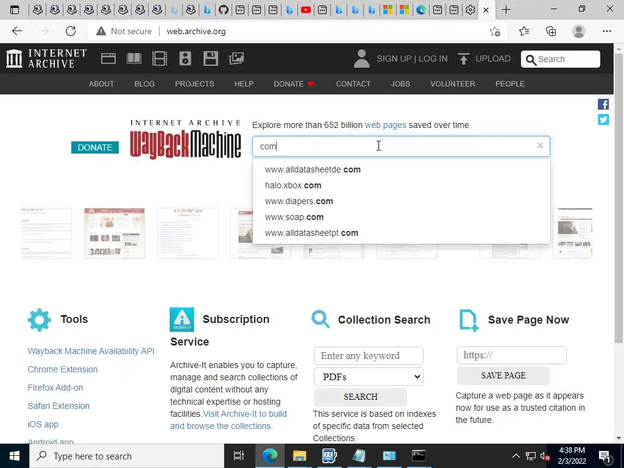The width and height of the screenshot is (624, 468).
Task: Select suggestion www.alldatasheetpt.com
Action: click(x=402, y=233)
